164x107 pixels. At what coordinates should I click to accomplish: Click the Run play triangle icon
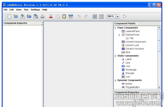pos(125,16)
